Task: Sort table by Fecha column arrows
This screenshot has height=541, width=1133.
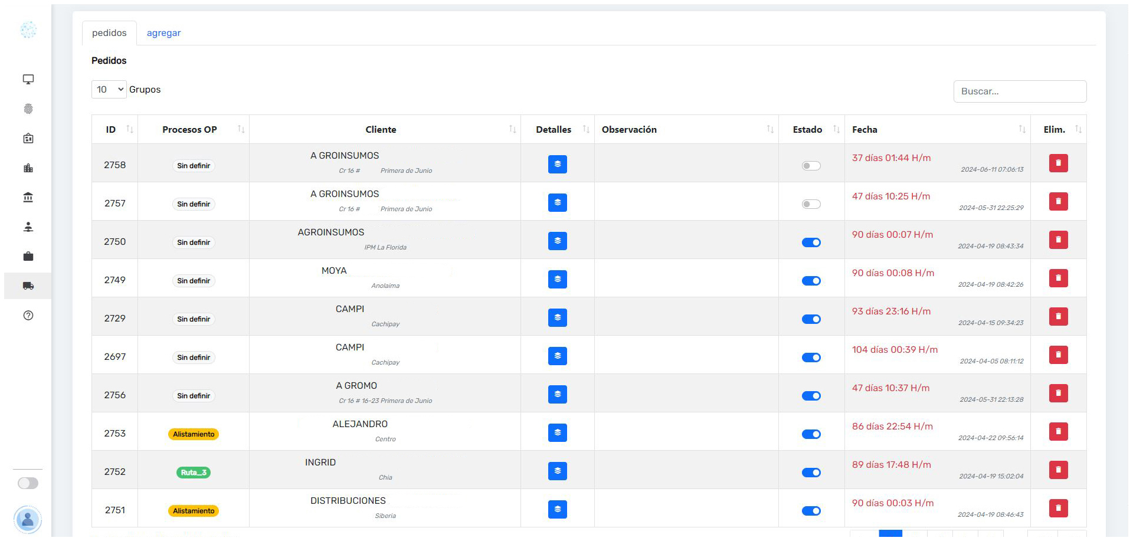Action: (1021, 130)
